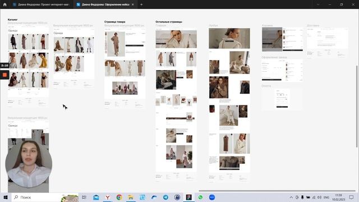Close the Оформление кейса tab
359x202 pixels.
tap(133, 4)
